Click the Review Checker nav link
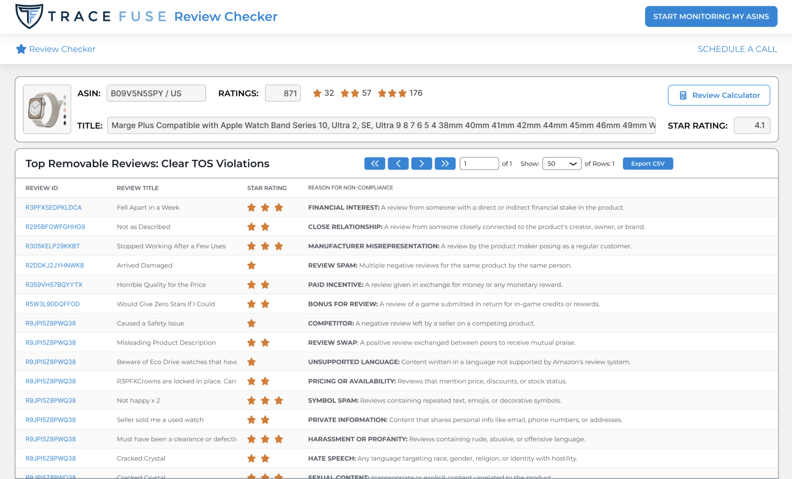Viewport: 792px width, 479px height. tap(62, 49)
